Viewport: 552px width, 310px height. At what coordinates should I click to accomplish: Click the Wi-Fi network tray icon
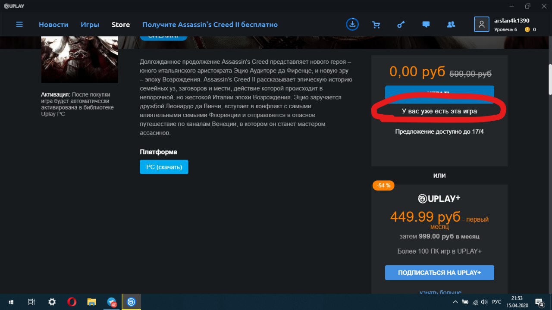[x=475, y=302]
